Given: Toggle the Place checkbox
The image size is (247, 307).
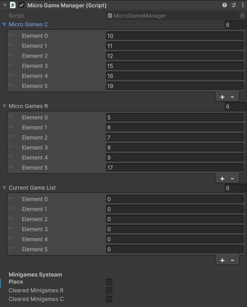Looking at the screenshot, I should (109, 282).
